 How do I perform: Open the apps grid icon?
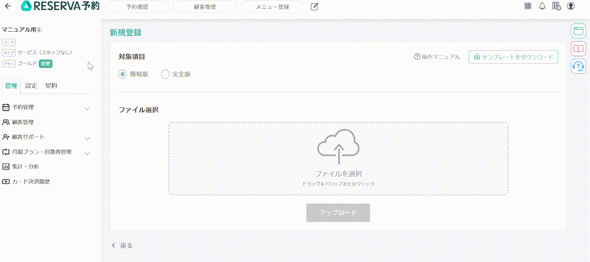(x=528, y=6)
